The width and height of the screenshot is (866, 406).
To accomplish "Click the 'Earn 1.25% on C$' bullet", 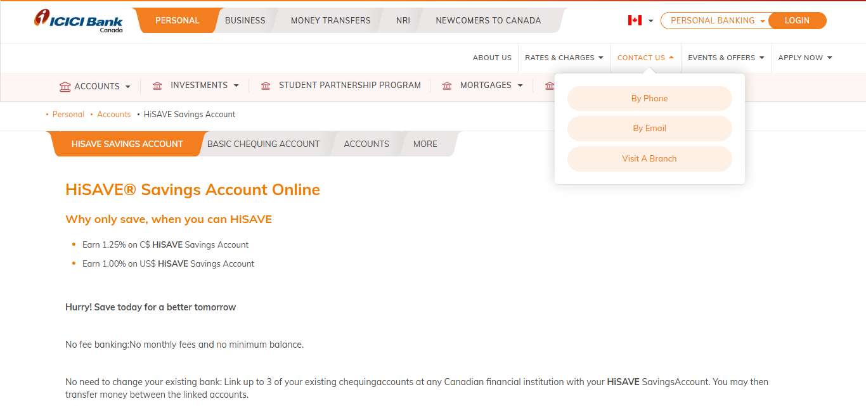I will [165, 244].
